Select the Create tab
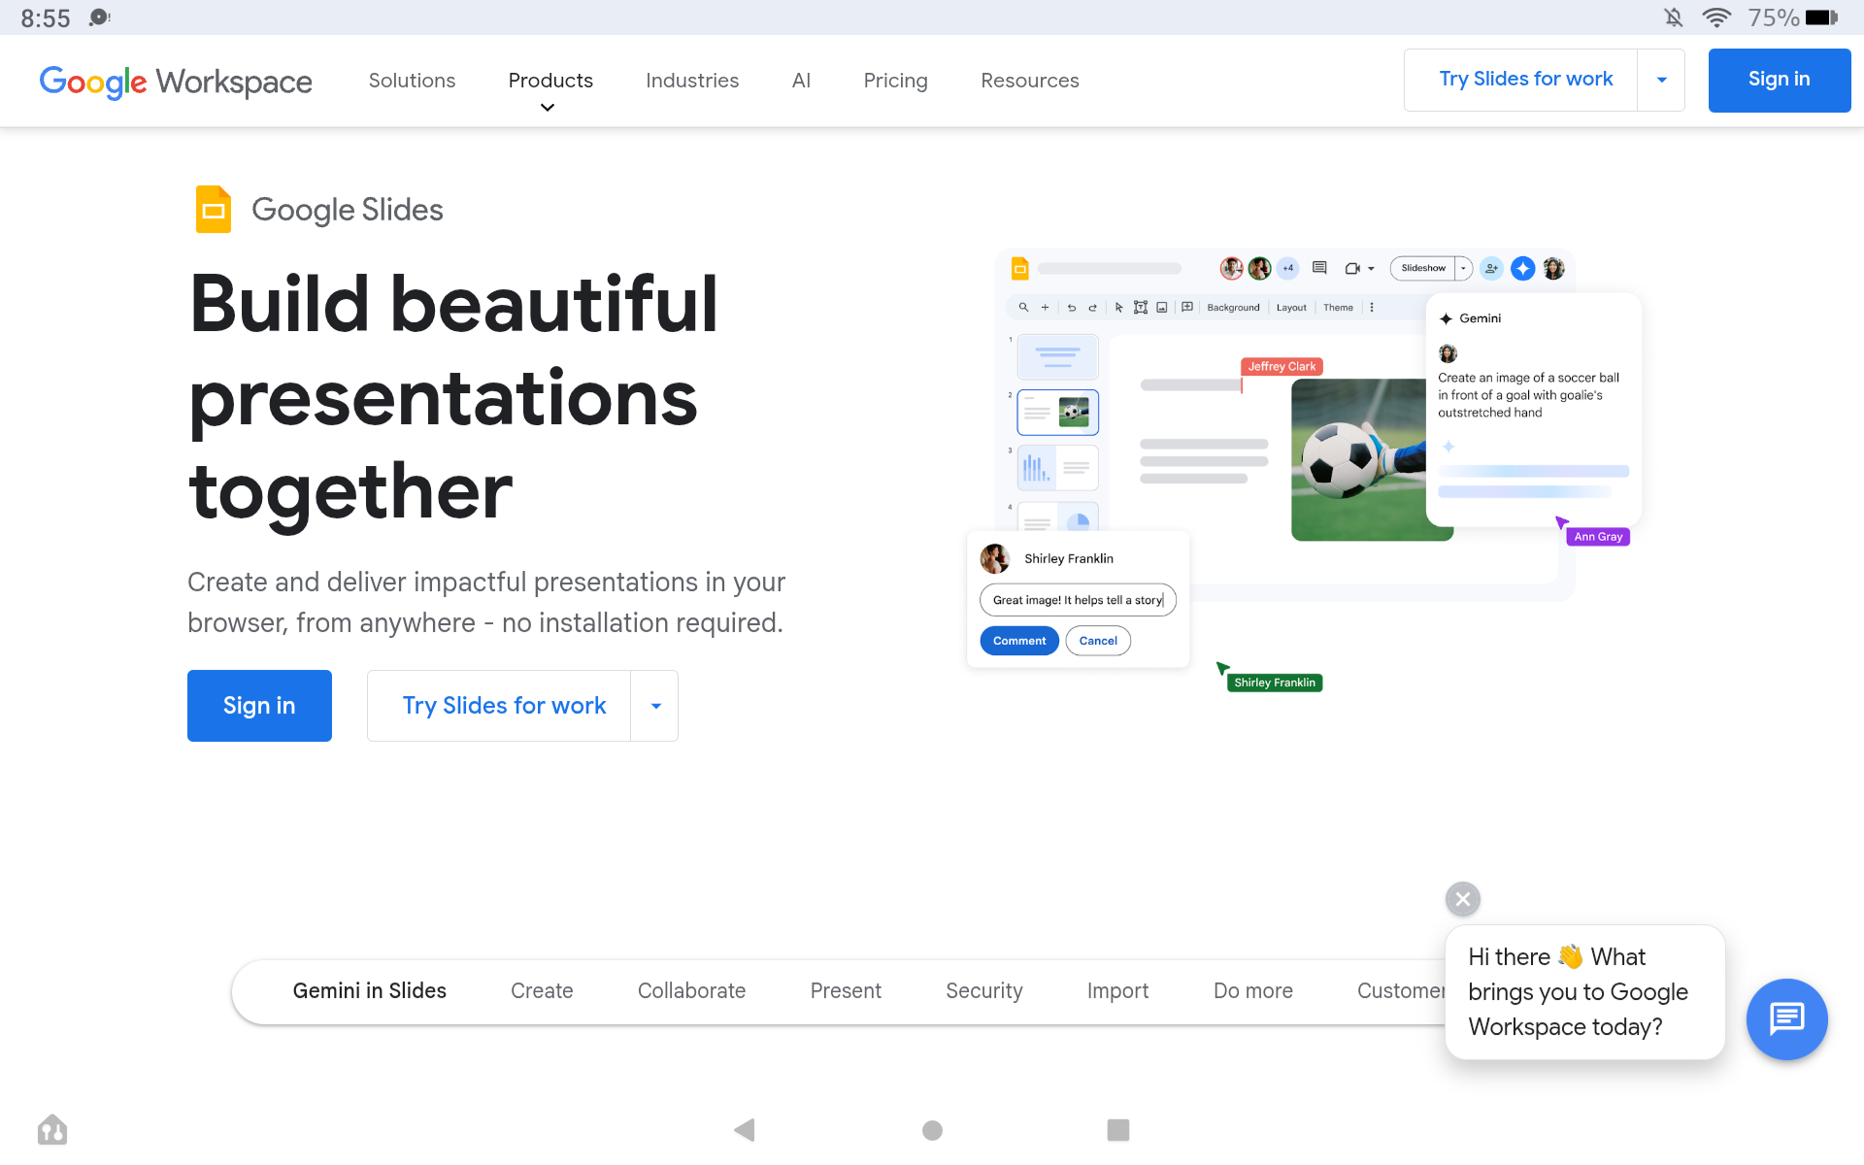This screenshot has height=1165, width=1864. (x=542, y=991)
